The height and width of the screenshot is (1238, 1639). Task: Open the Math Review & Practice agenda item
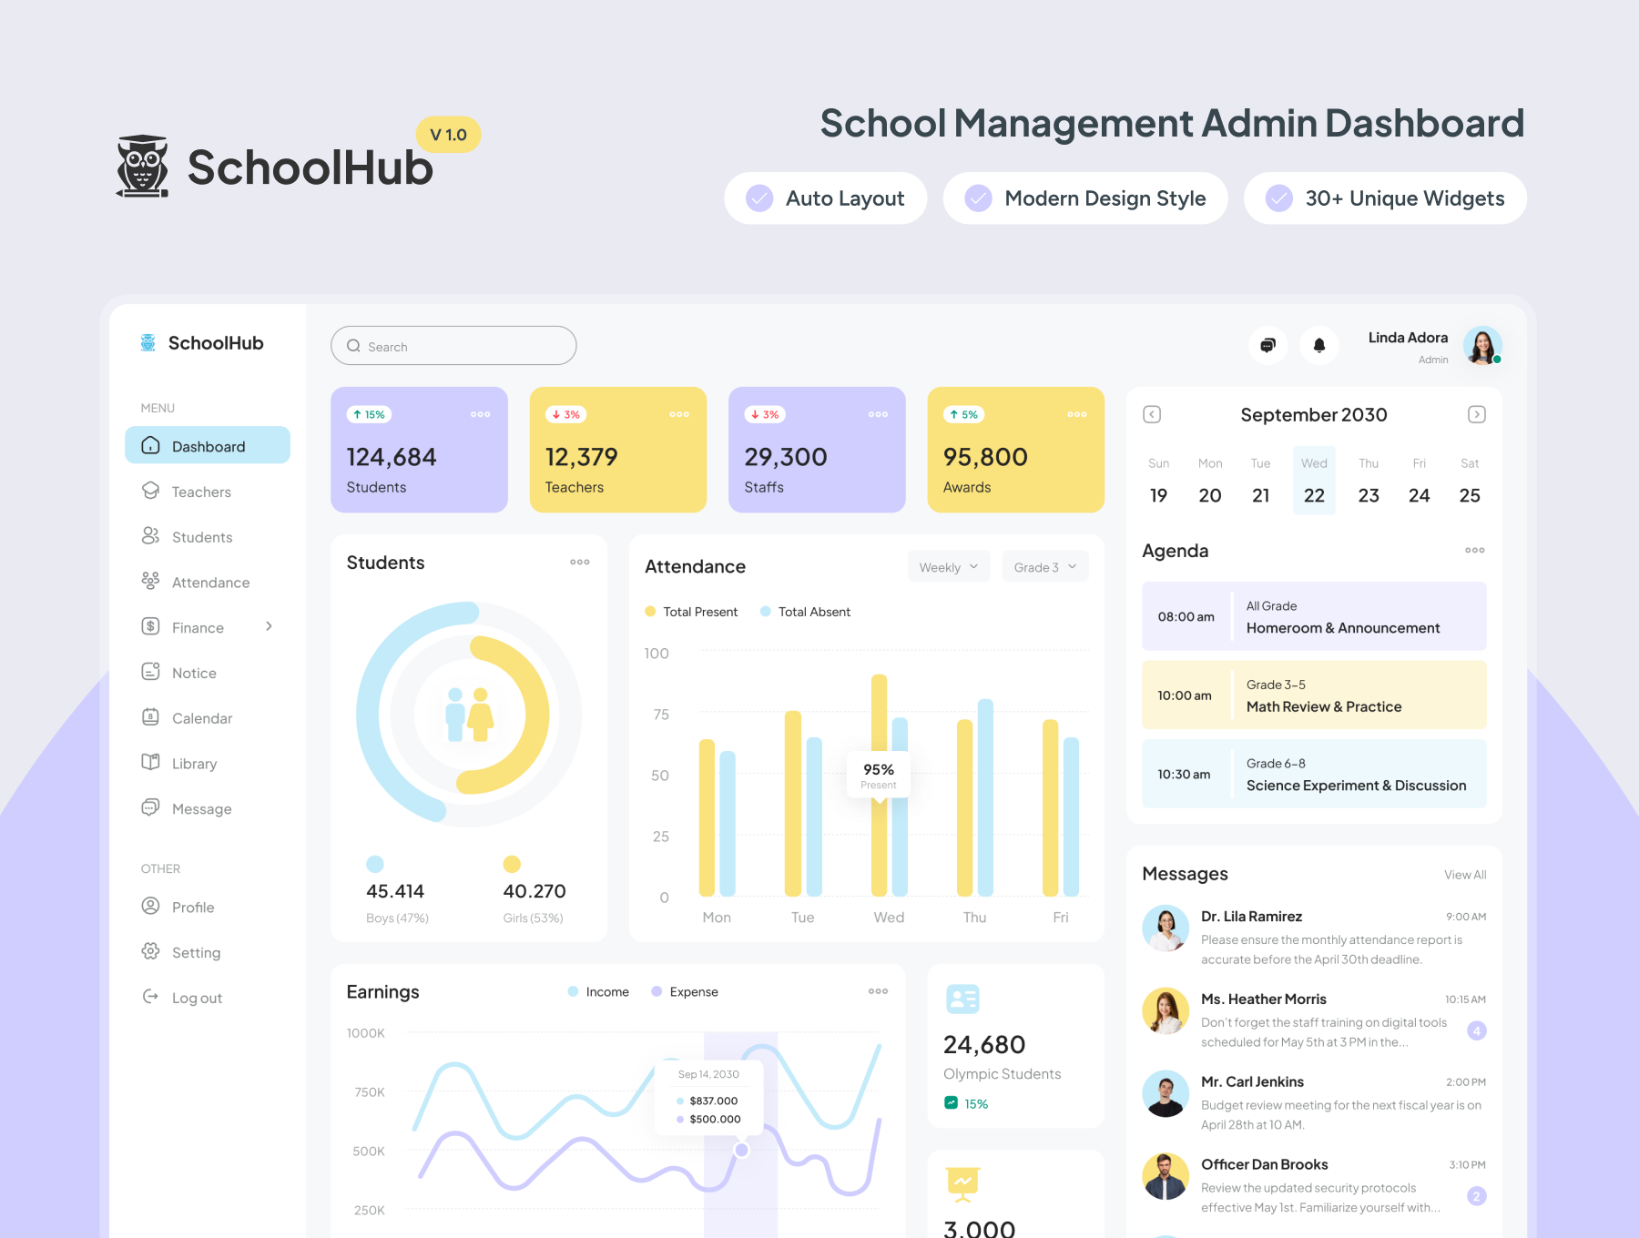coord(1314,695)
